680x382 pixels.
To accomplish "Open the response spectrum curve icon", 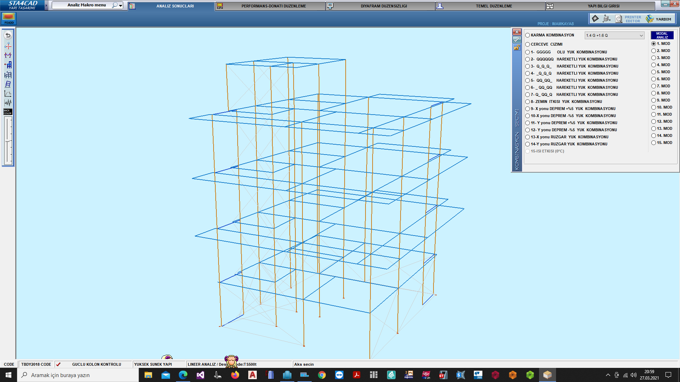I will click(x=8, y=94).
